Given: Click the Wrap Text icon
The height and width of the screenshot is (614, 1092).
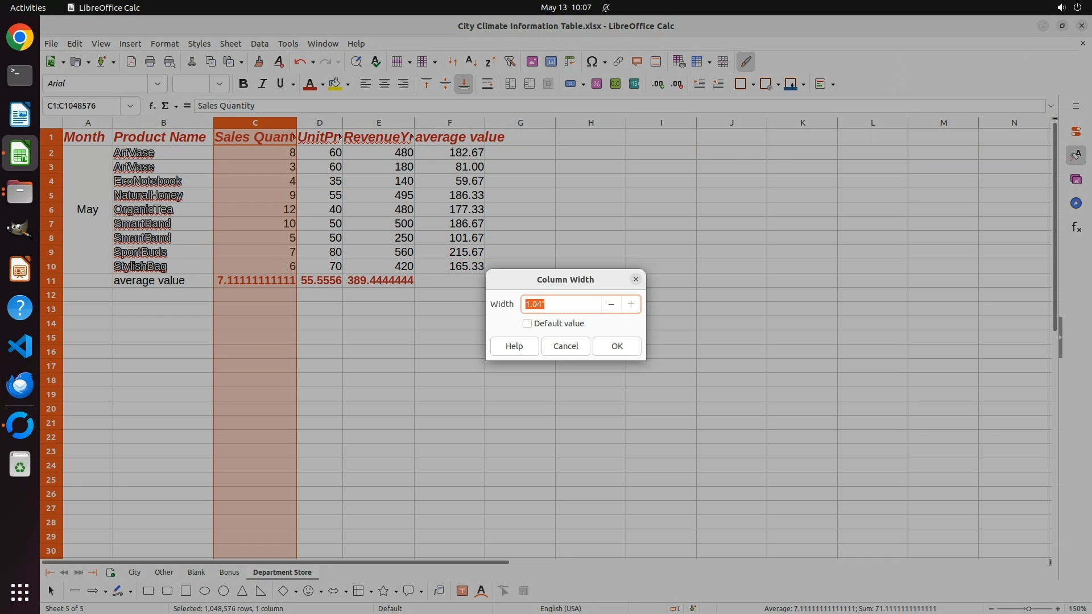Looking at the screenshot, I should pyautogui.click(x=487, y=84).
